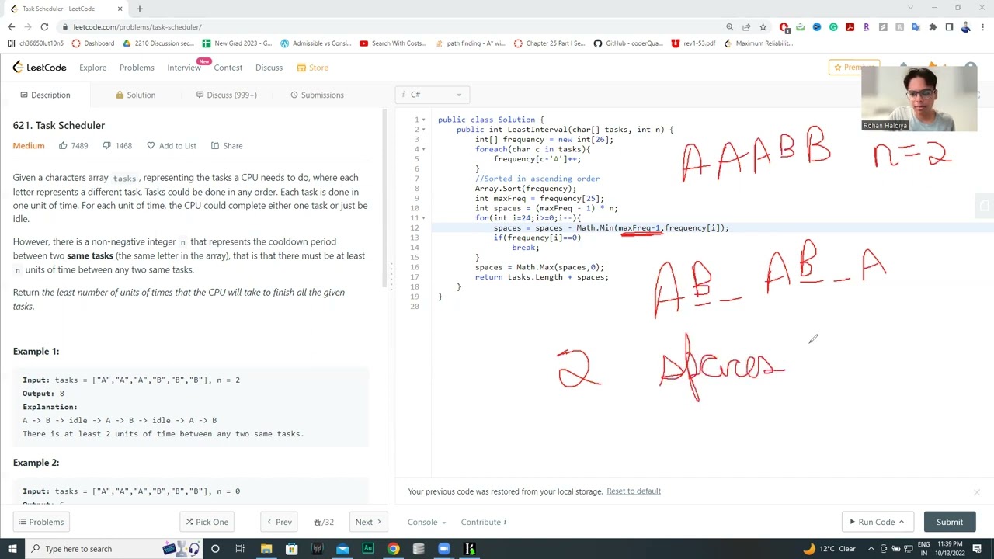Switch to the Description tab
Screen dimensions: 994x559
pyautogui.click(x=45, y=95)
